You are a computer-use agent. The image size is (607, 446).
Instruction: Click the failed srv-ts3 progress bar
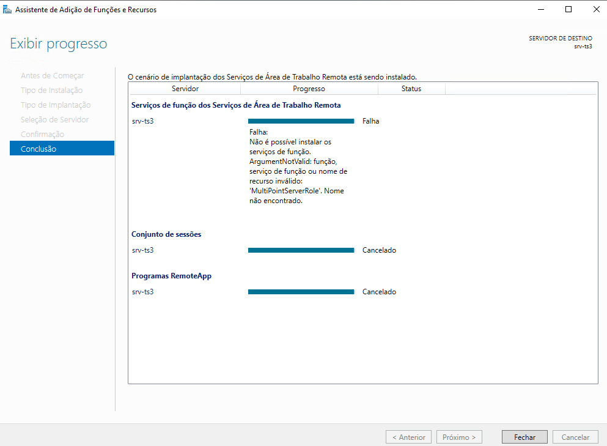301,121
